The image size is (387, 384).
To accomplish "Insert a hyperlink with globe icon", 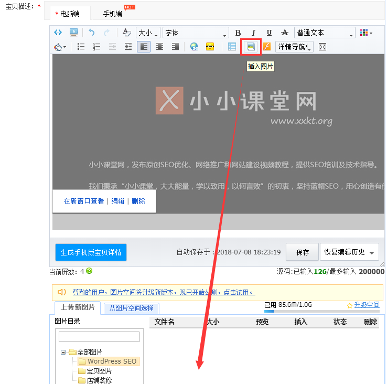I will point(194,46).
